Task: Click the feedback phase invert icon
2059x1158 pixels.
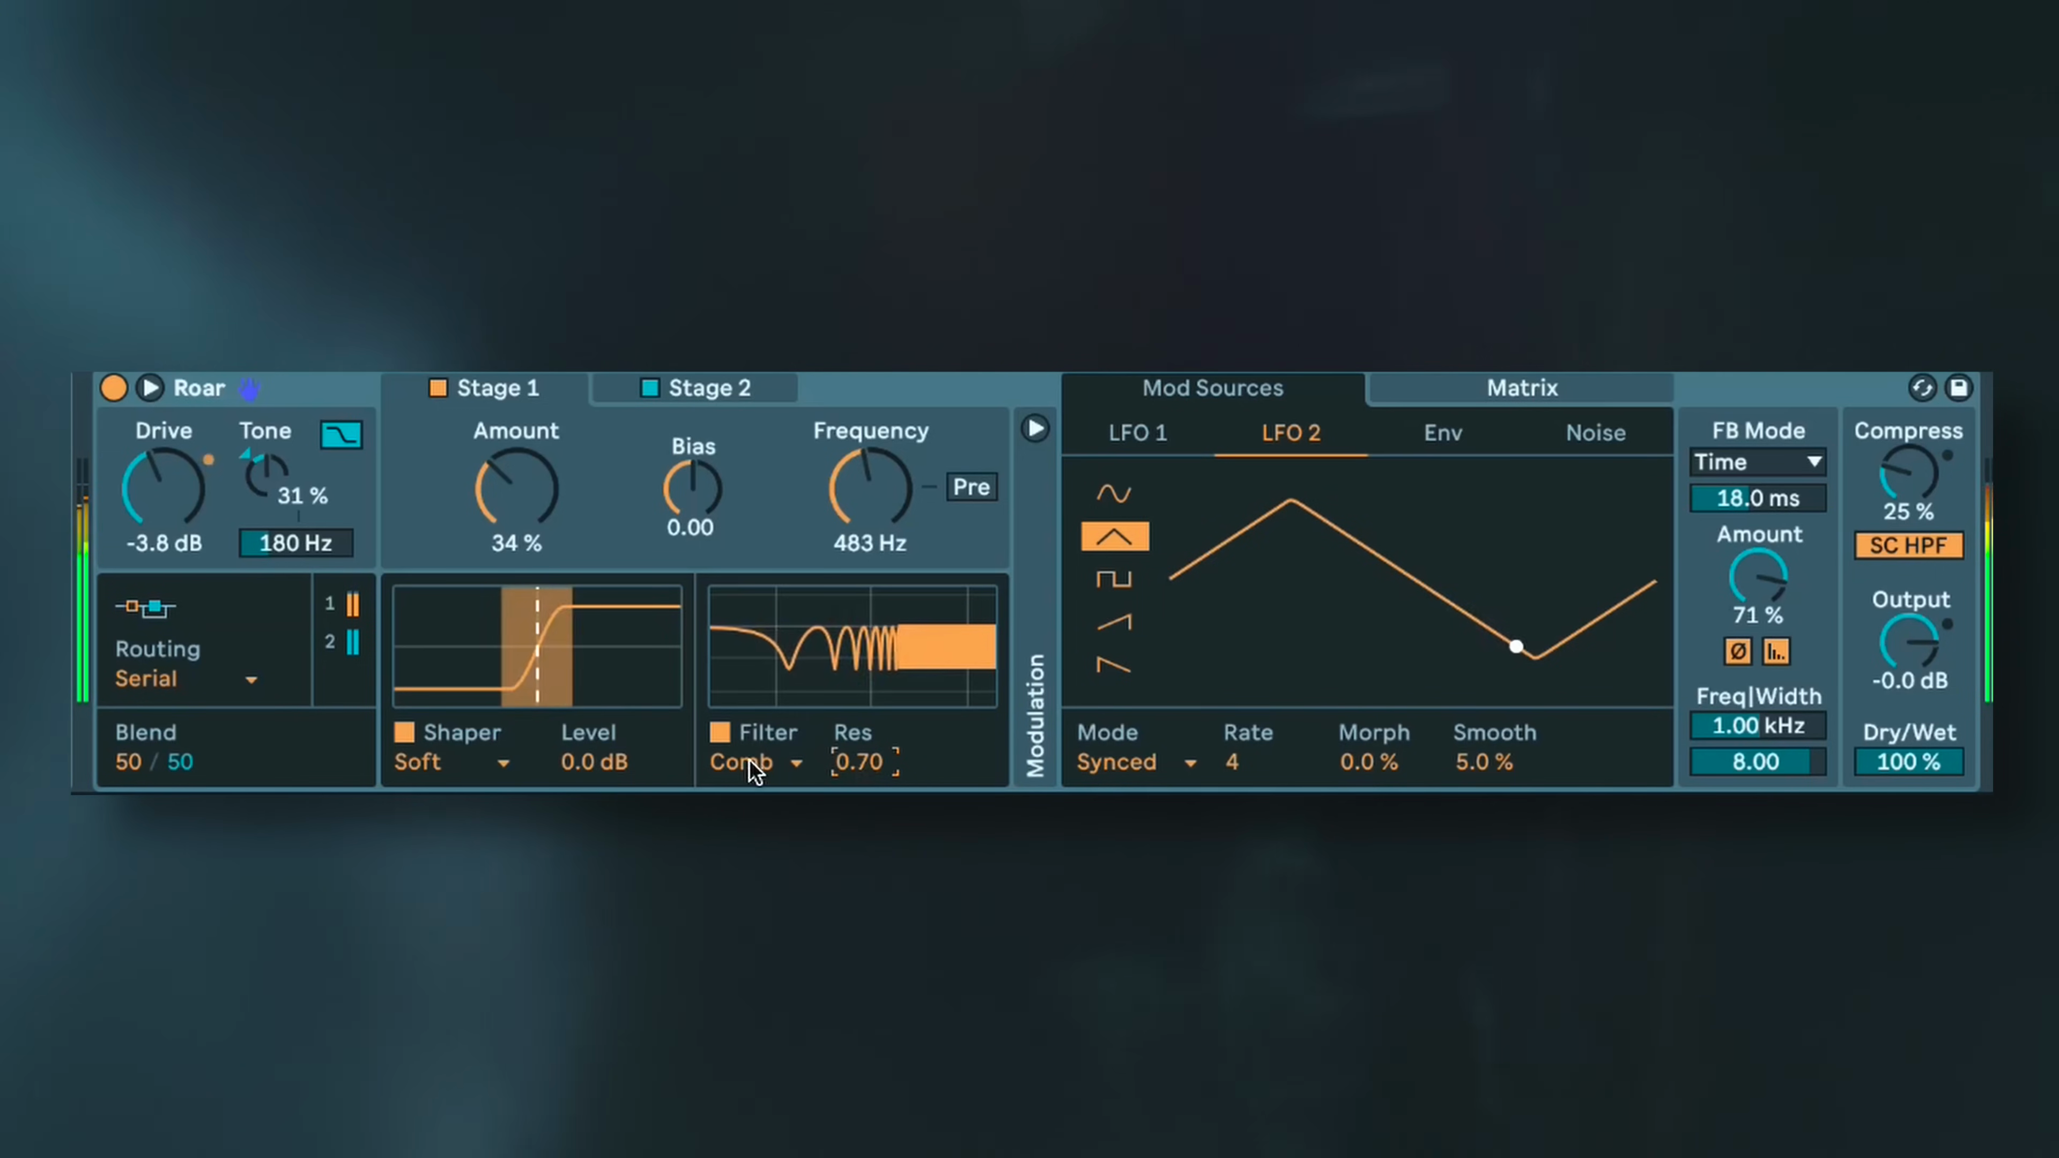Action: [x=1738, y=651]
